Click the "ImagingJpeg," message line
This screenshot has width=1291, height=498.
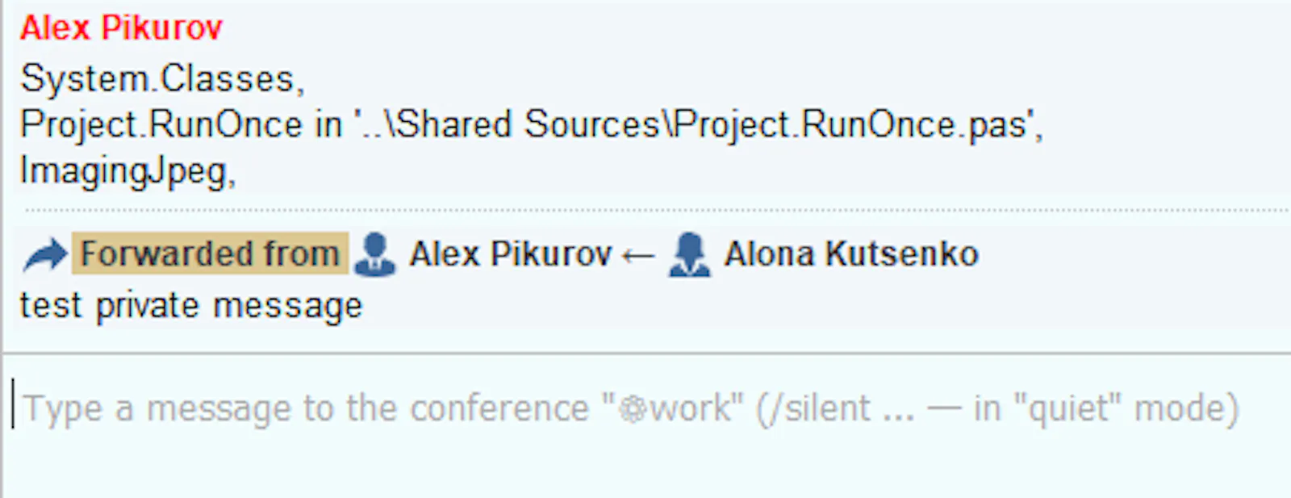(127, 171)
